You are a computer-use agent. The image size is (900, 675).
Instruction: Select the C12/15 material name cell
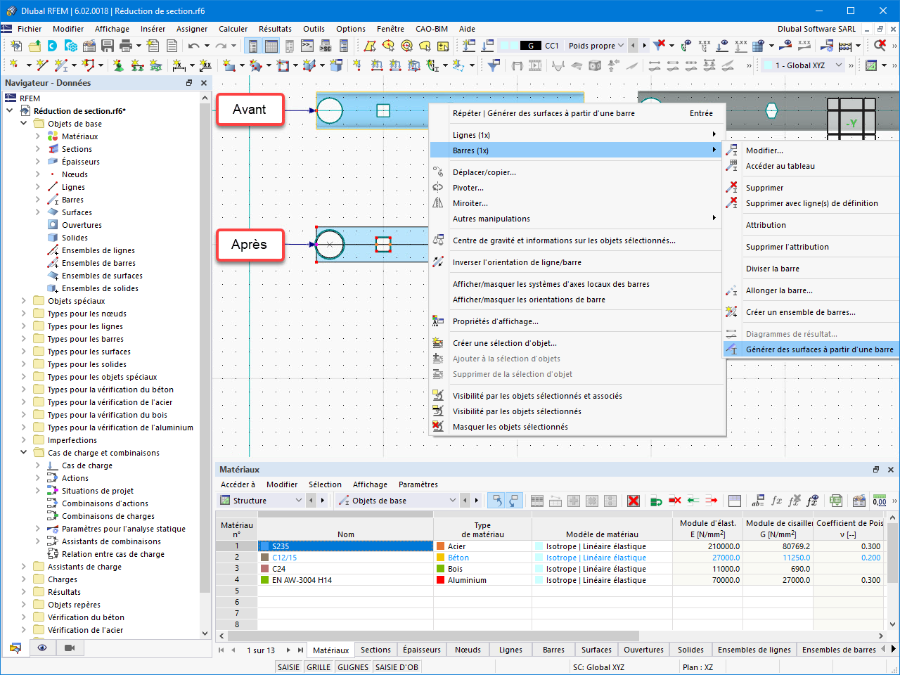(x=345, y=558)
